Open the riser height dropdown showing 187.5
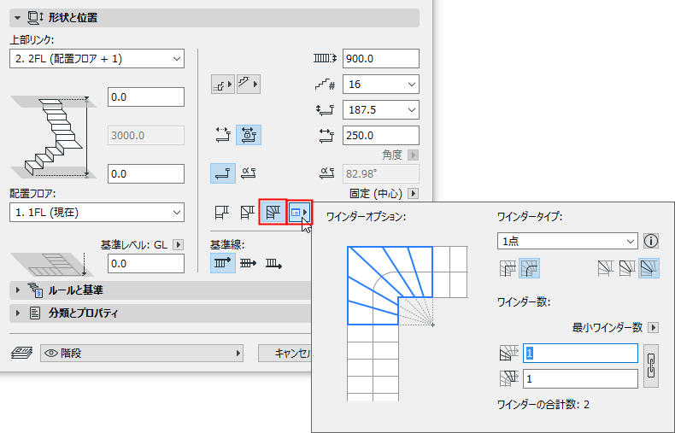Viewport: 675px width, 433px height. tap(380, 110)
